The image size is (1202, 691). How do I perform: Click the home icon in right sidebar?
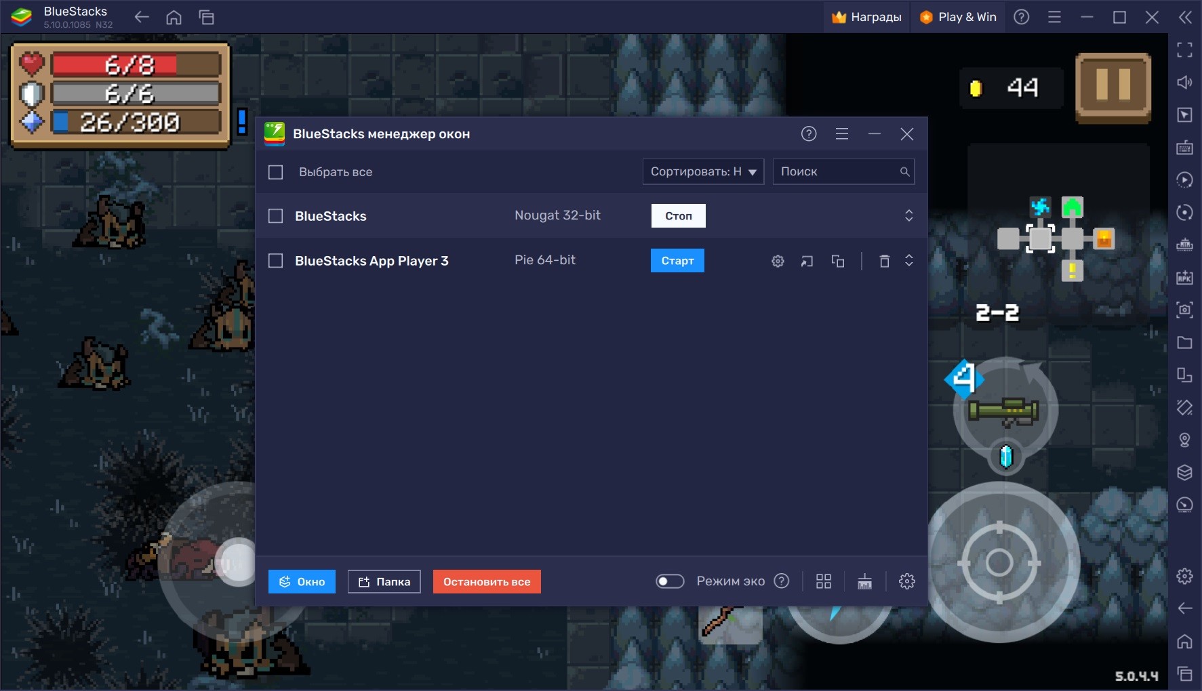[x=1184, y=641]
